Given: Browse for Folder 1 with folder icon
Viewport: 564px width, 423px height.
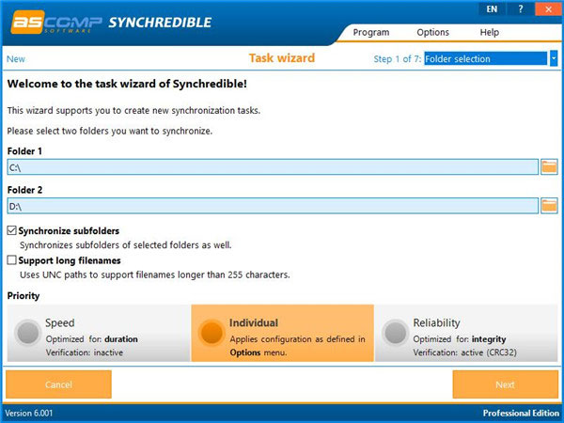Looking at the screenshot, I should (x=549, y=167).
